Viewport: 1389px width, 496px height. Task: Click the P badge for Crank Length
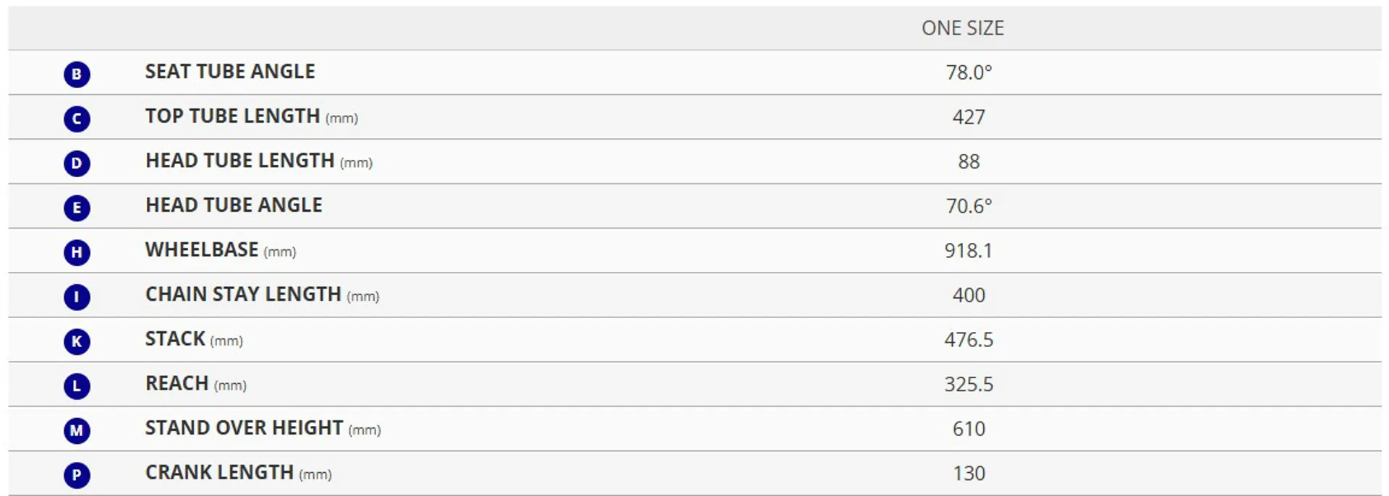tap(77, 475)
